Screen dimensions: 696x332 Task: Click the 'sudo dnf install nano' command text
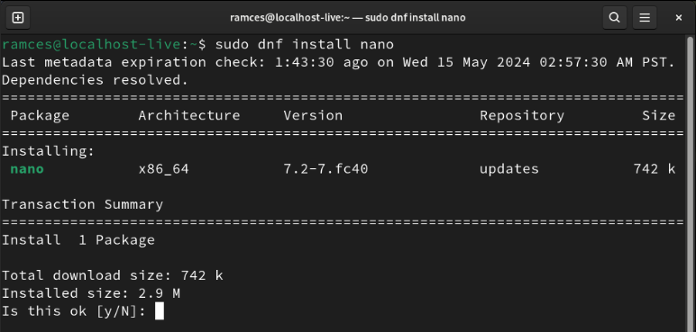point(305,44)
